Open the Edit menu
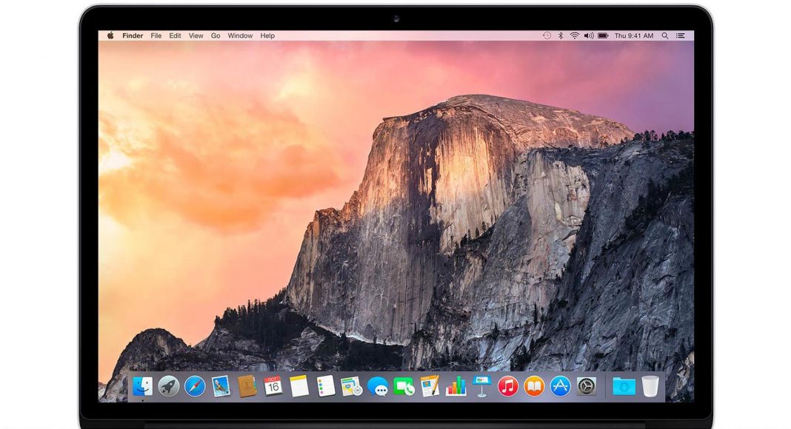The height and width of the screenshot is (429, 791). coord(175,36)
